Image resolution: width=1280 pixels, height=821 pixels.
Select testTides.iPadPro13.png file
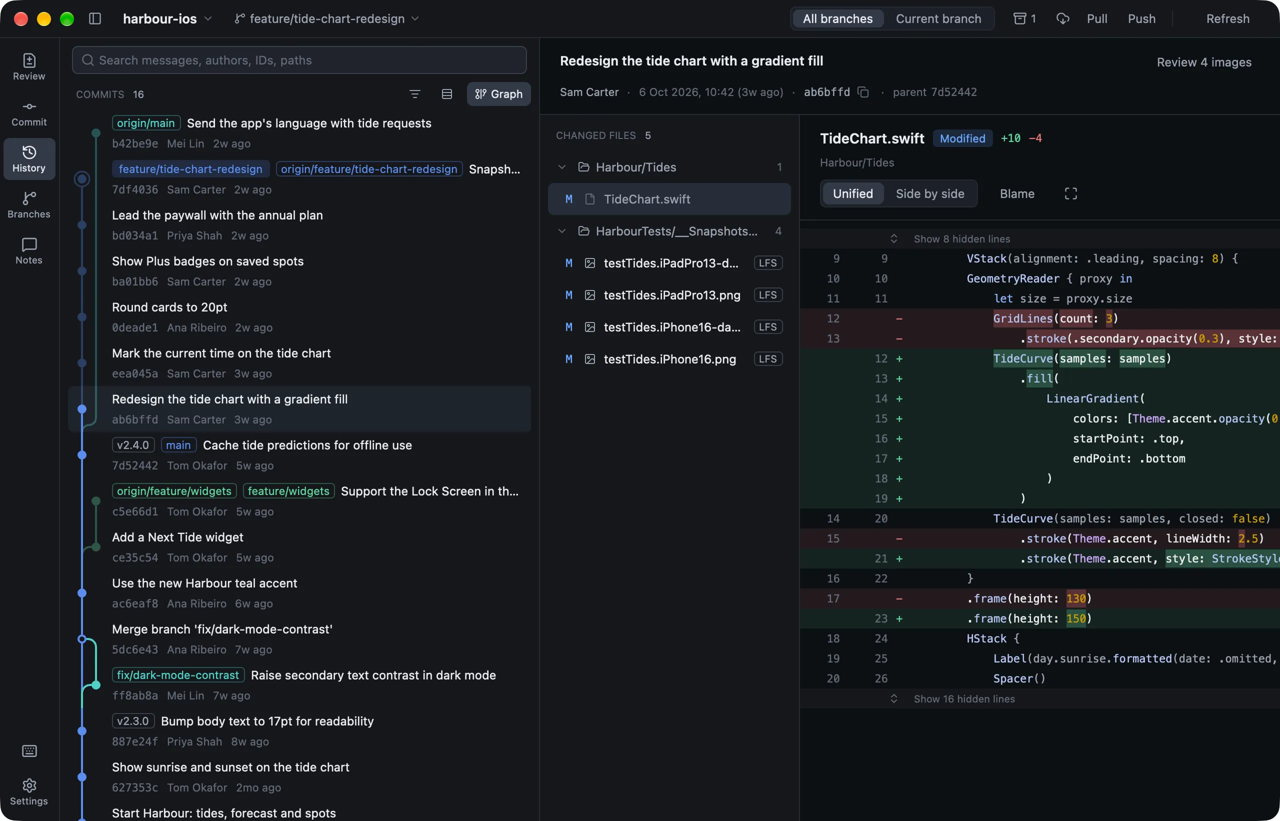pos(669,295)
